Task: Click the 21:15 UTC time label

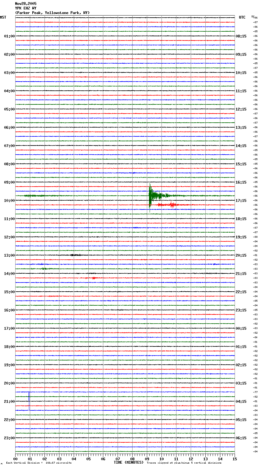Action: 241,274
